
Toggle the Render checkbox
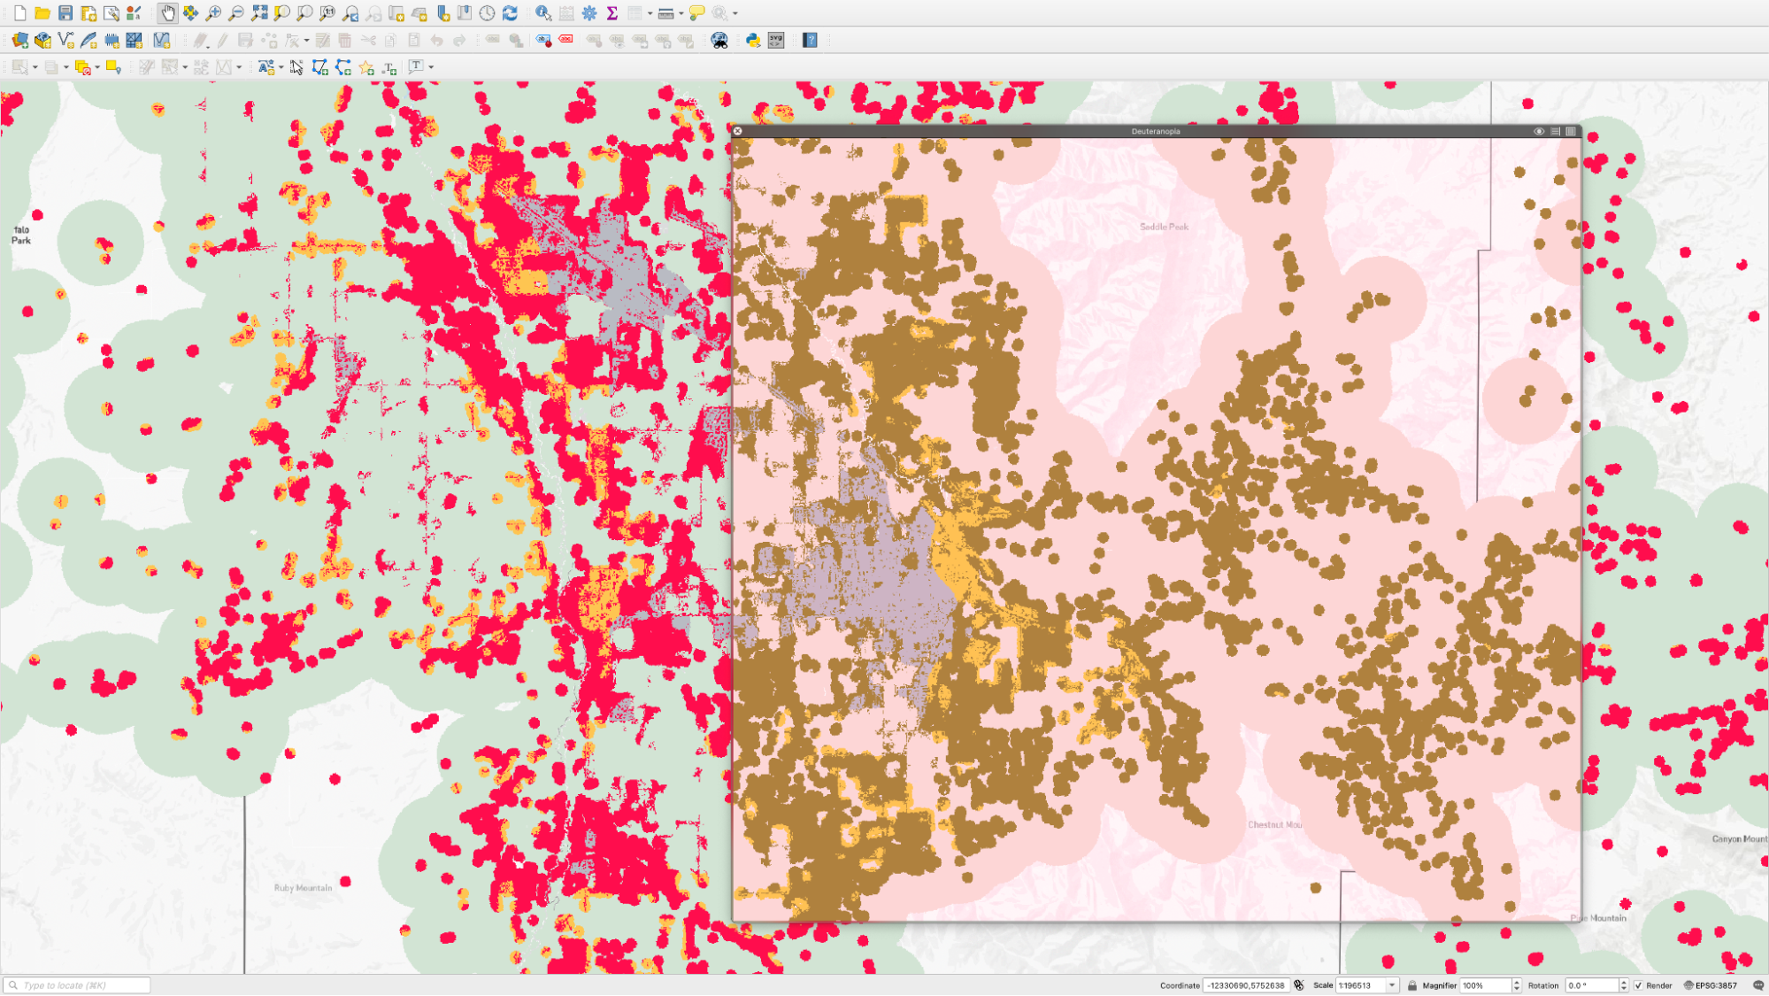[1639, 985]
